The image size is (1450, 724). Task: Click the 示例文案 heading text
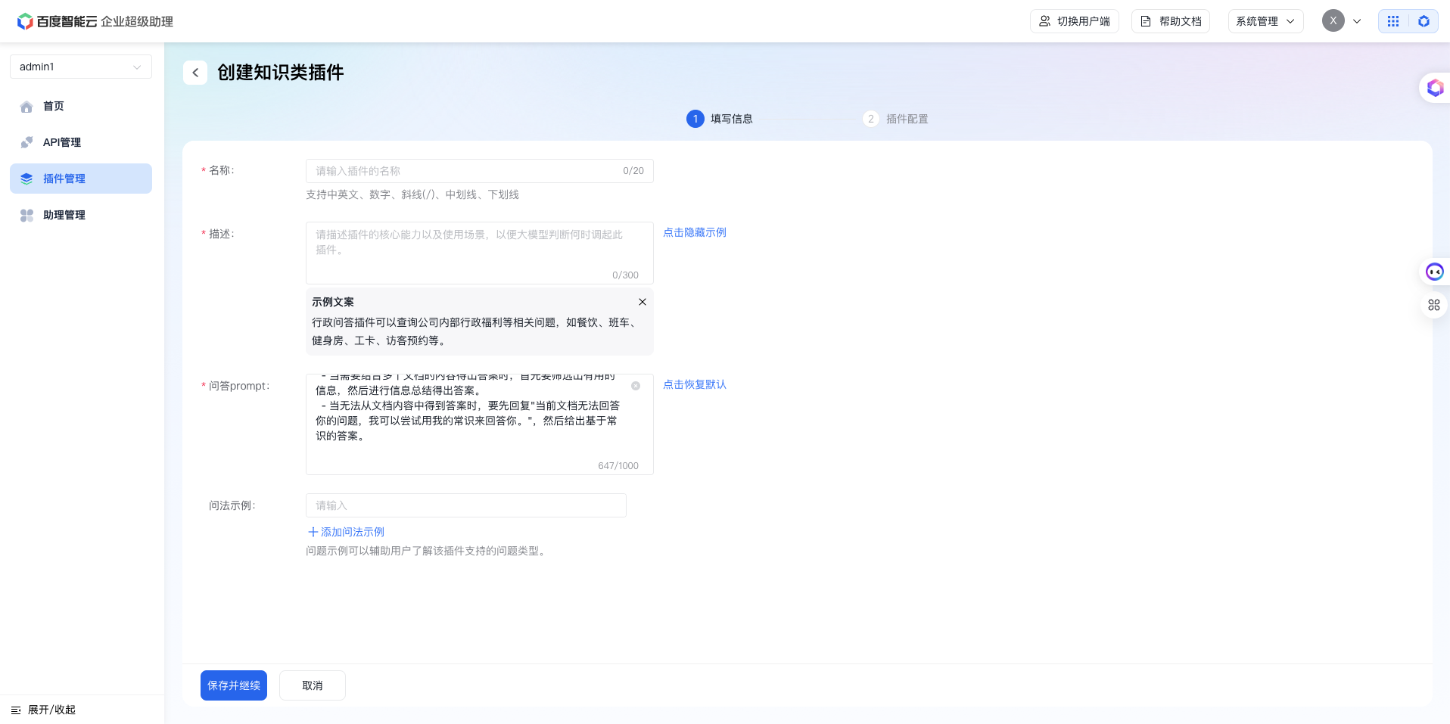click(x=333, y=302)
